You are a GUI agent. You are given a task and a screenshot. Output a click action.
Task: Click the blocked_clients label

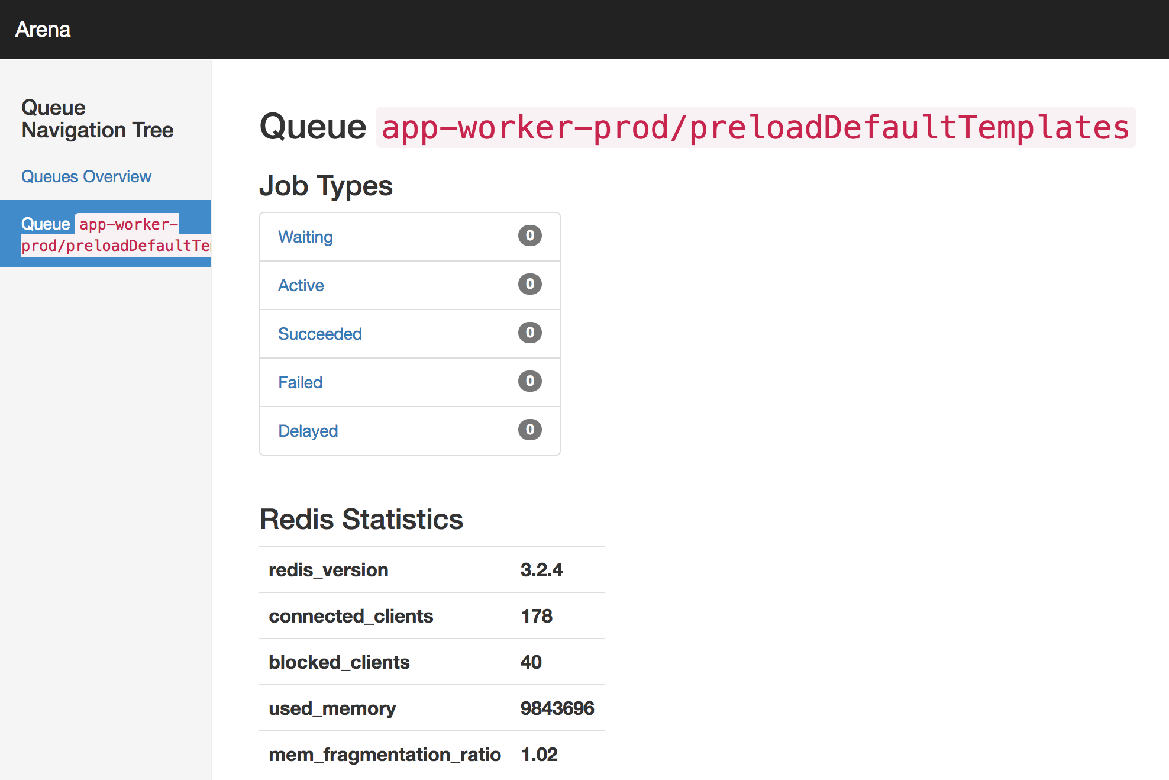pyautogui.click(x=339, y=662)
